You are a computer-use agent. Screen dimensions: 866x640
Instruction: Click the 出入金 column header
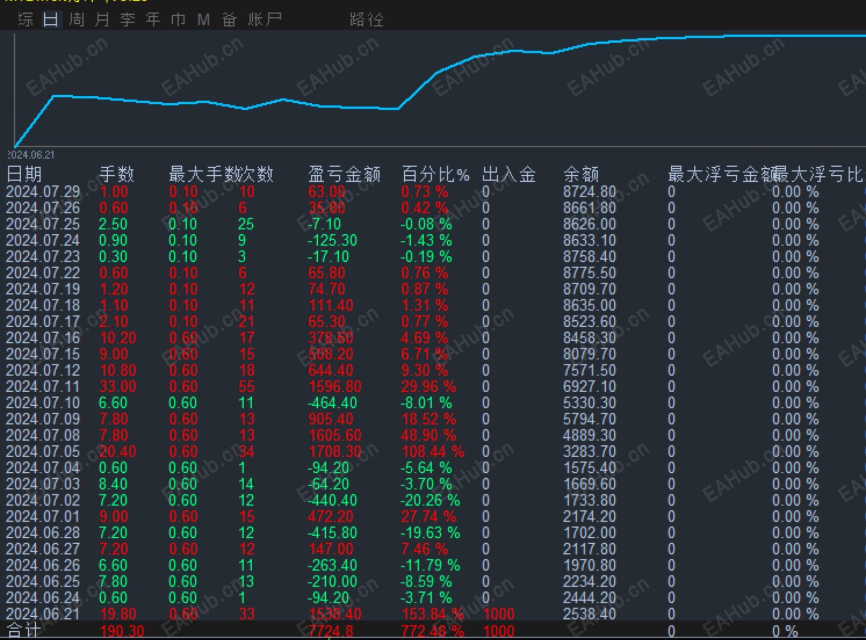coord(509,174)
